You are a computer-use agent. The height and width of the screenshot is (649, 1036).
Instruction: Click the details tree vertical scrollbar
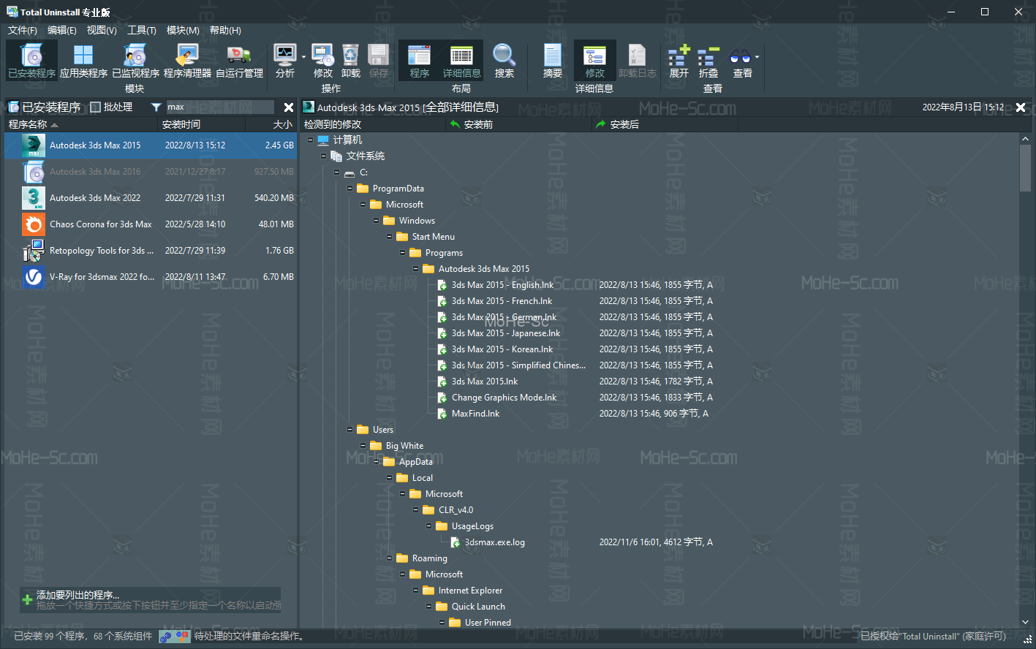1025,380
